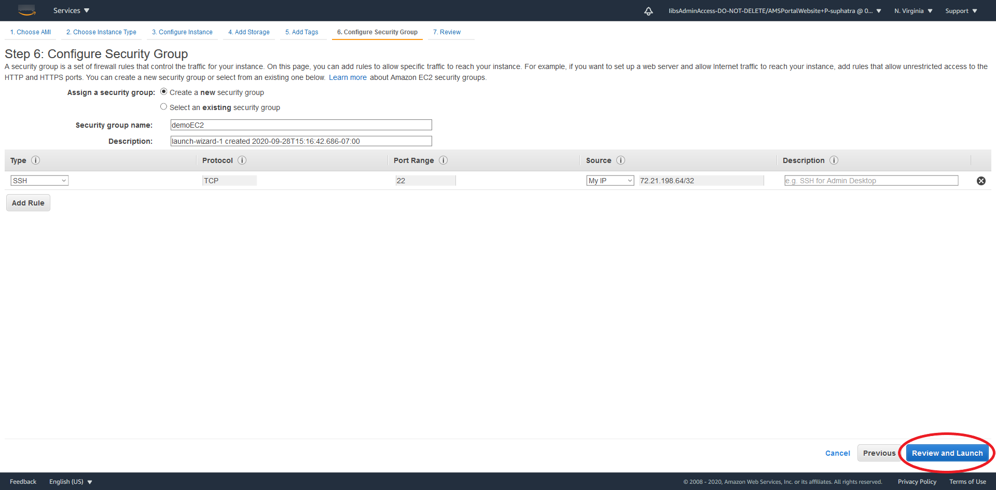The height and width of the screenshot is (490, 996).
Task: Click the Review and Launch button
Action: point(947,453)
